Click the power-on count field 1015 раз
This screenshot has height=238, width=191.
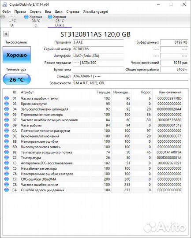pos(174,63)
